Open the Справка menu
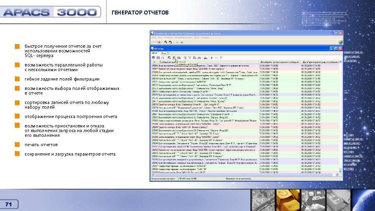375x211 pixels. [x=205, y=38]
